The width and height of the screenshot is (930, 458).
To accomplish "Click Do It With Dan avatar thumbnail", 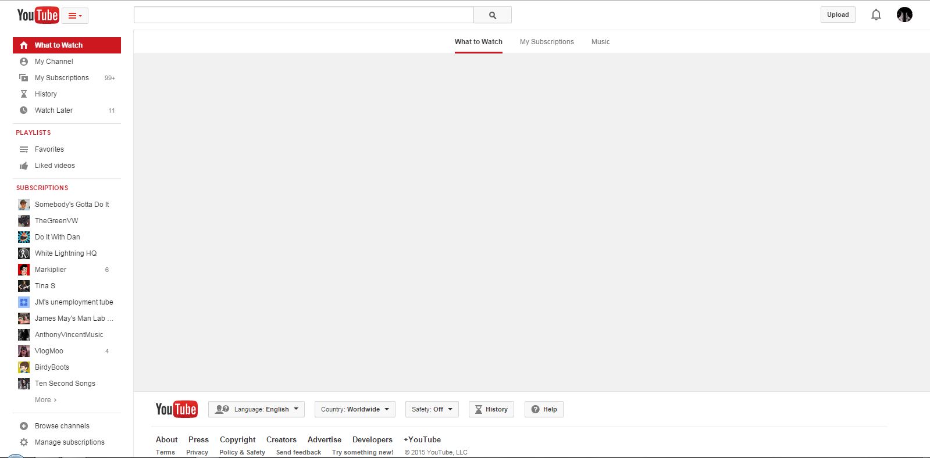I will [24, 237].
